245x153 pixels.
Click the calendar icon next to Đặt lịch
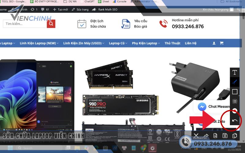click(x=82, y=24)
